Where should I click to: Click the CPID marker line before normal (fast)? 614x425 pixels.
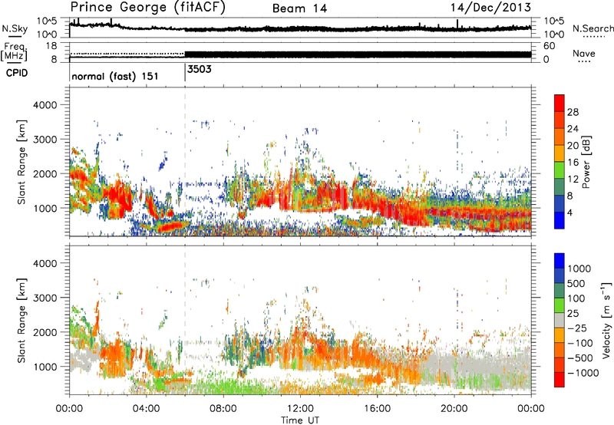[x=70, y=73]
